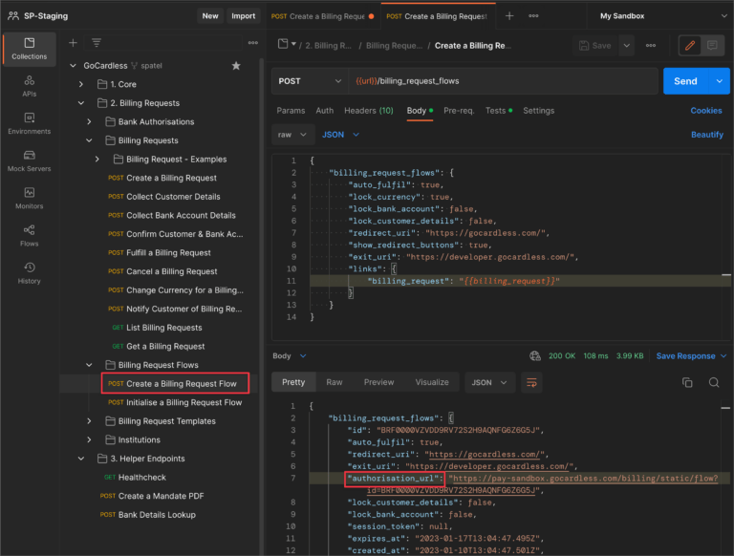The width and height of the screenshot is (734, 556).
Task: Open tab bar more options ellipsis
Action: (533, 16)
